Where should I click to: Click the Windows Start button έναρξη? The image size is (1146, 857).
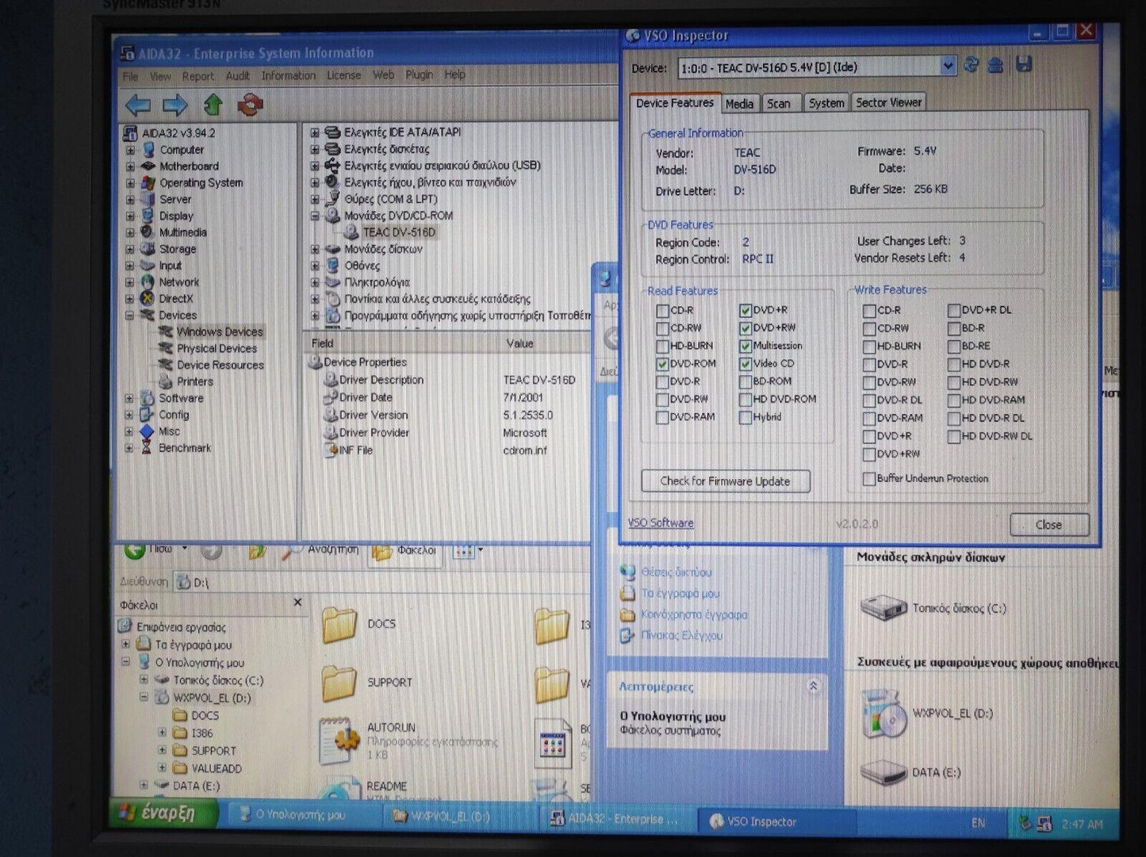(x=159, y=814)
